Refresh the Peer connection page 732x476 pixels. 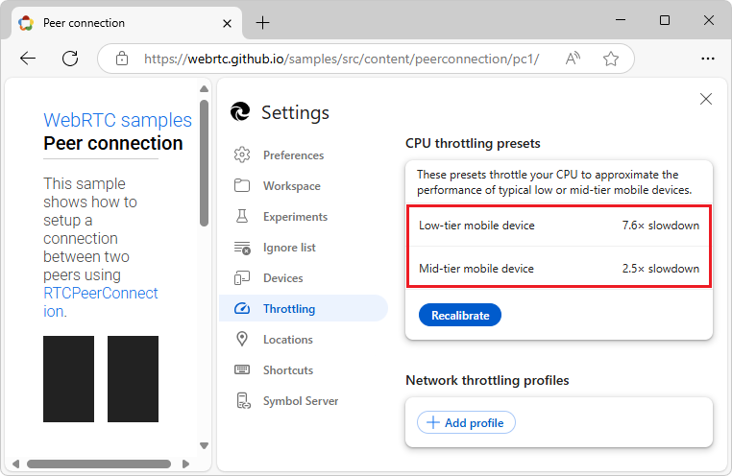point(70,59)
